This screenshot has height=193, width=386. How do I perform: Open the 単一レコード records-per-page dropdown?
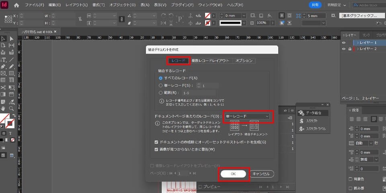(247, 117)
